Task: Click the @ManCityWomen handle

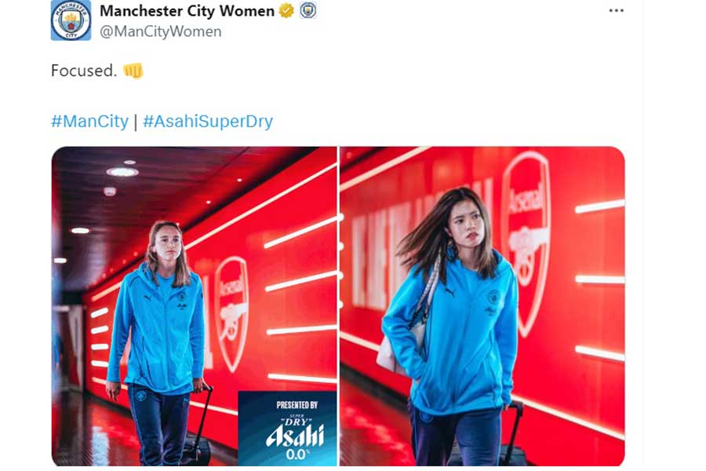Action: [161, 31]
